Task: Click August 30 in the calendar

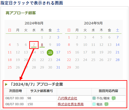Action: click(50, 67)
